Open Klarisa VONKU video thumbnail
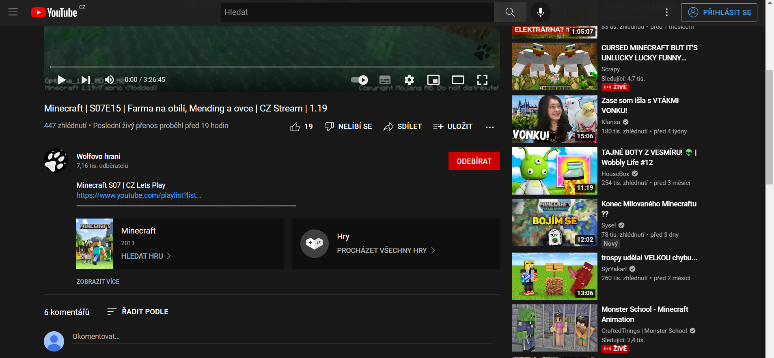This screenshot has height=358, width=774. point(555,119)
